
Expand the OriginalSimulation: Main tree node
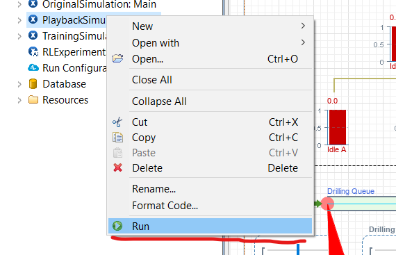coord(19,4)
